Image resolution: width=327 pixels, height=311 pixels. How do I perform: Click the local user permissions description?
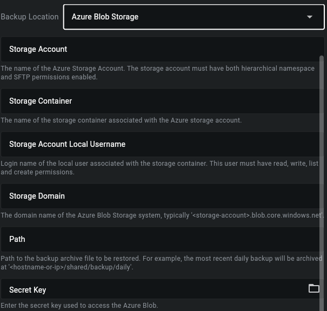[x=159, y=168]
